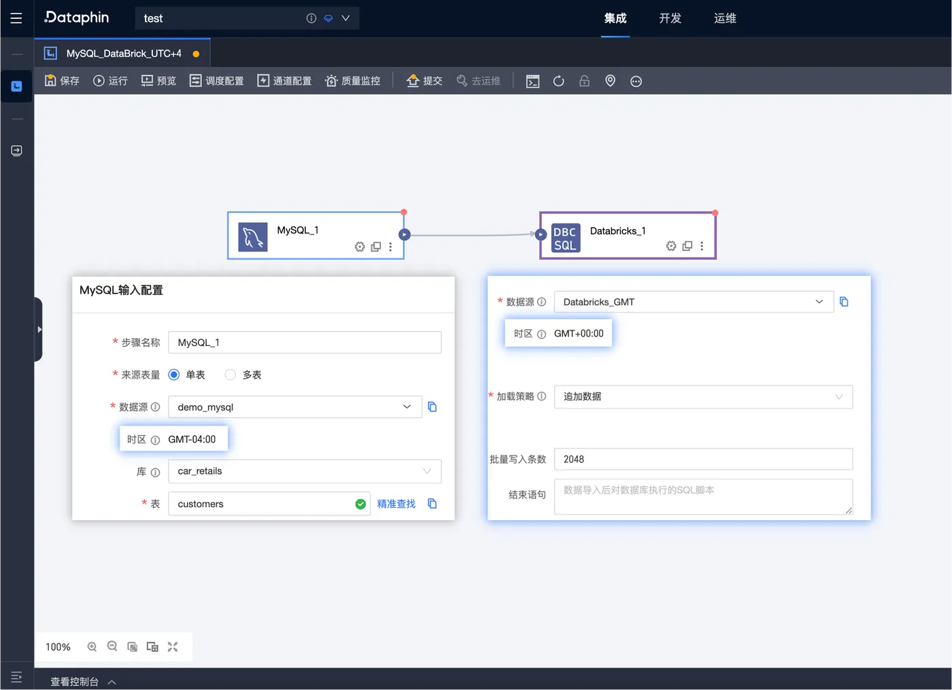Screen dimensions: 952x690
Task: Click 去运维 in the toolbar
Action: coord(478,81)
